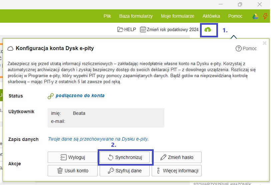Select the Szyfruj dane button
The image size is (271, 185).
[x=125, y=171]
